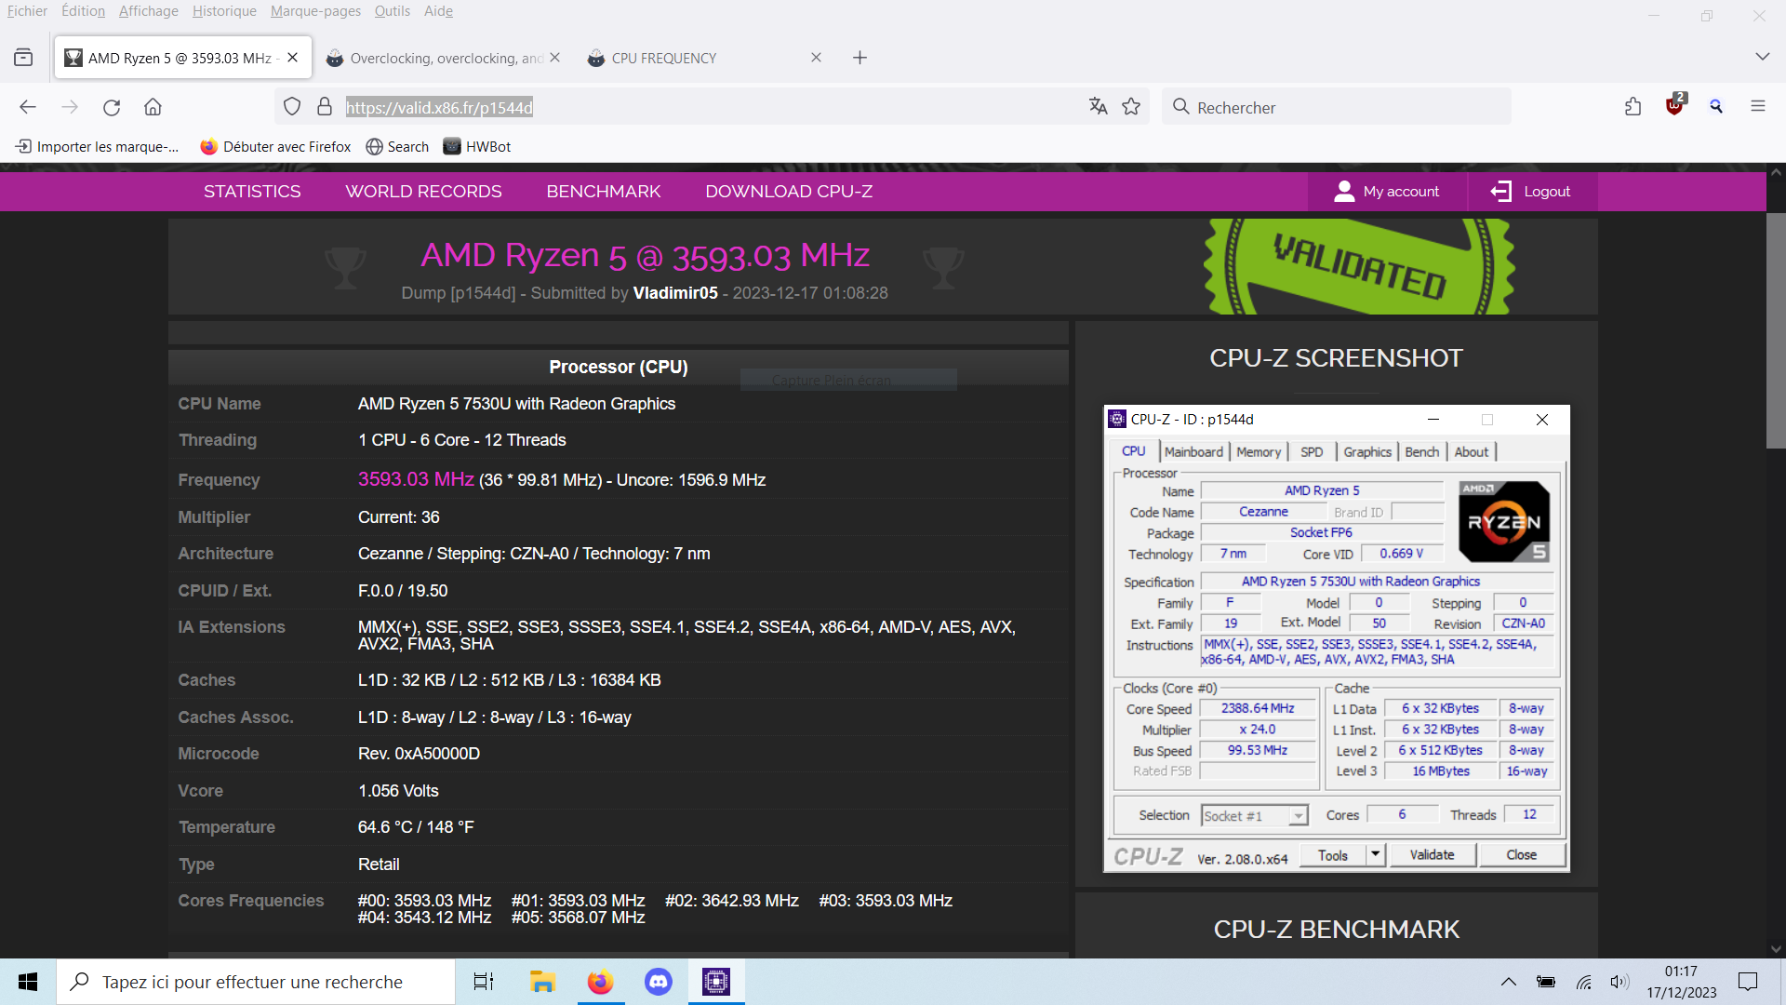1786x1005 pixels.
Task: Switch to Overclocking browser tab
Action: click(x=445, y=58)
